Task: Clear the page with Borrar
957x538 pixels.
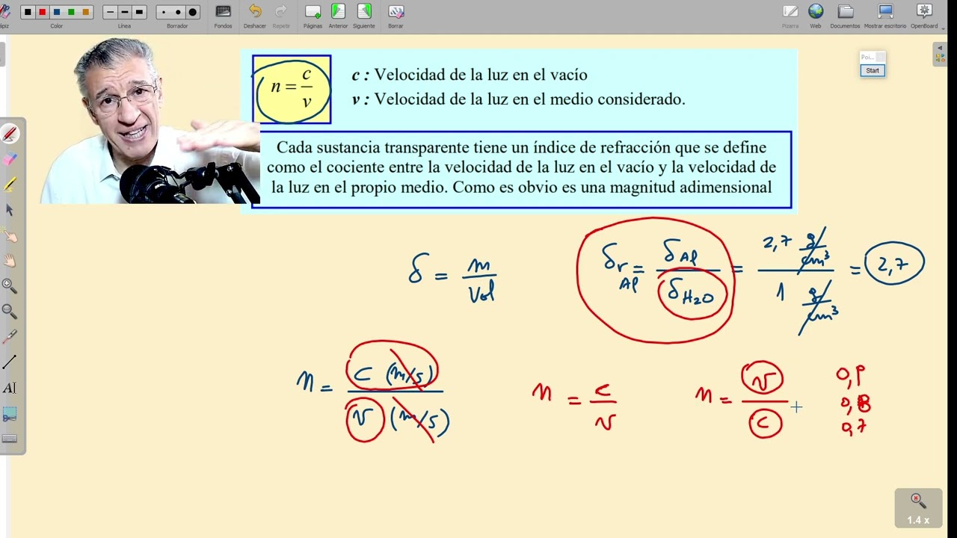Action: click(x=396, y=16)
